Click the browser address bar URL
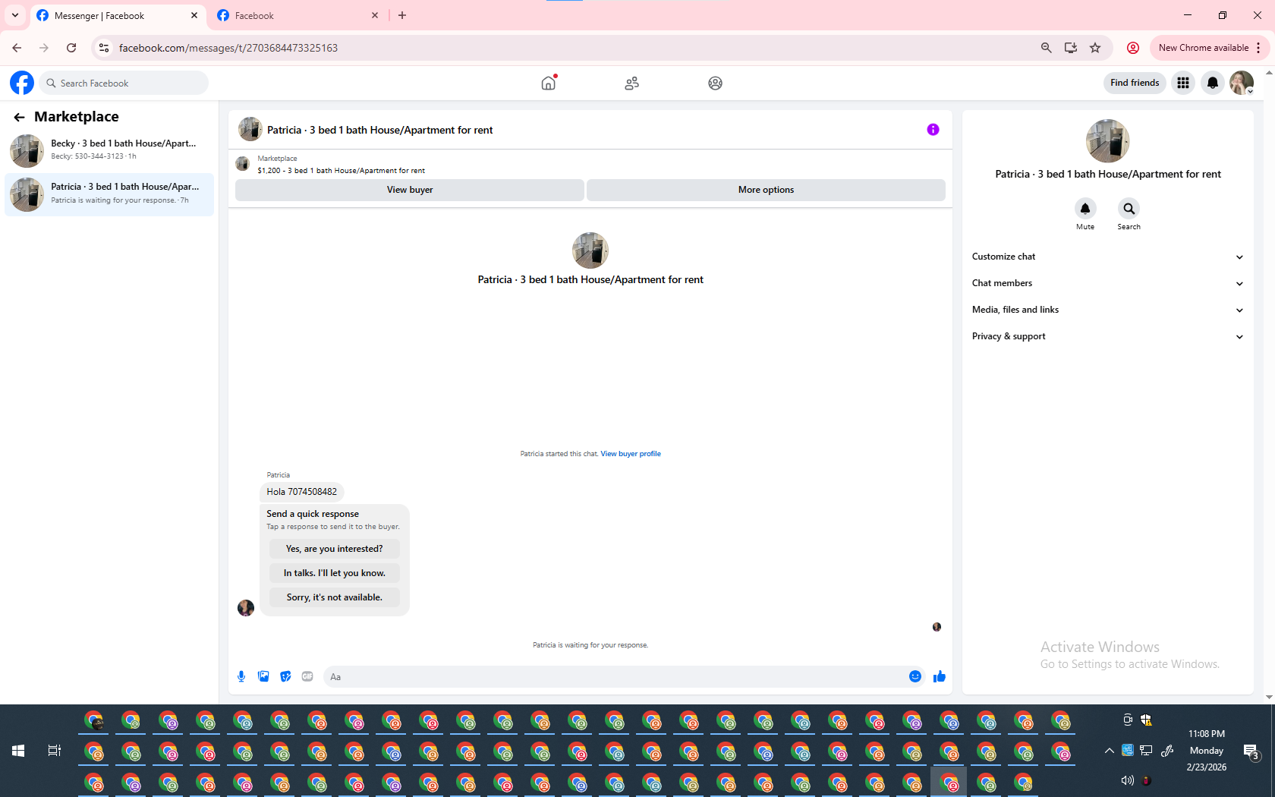Image resolution: width=1275 pixels, height=797 pixels. 228,48
